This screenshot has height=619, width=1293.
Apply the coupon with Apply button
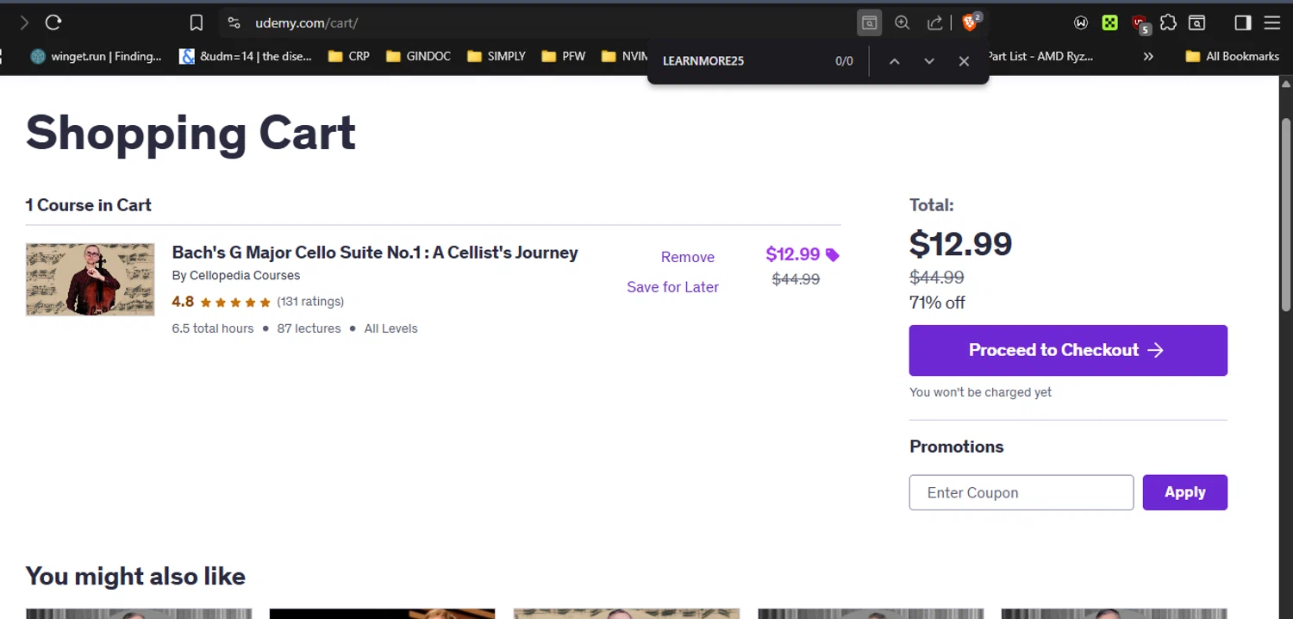[1185, 492]
